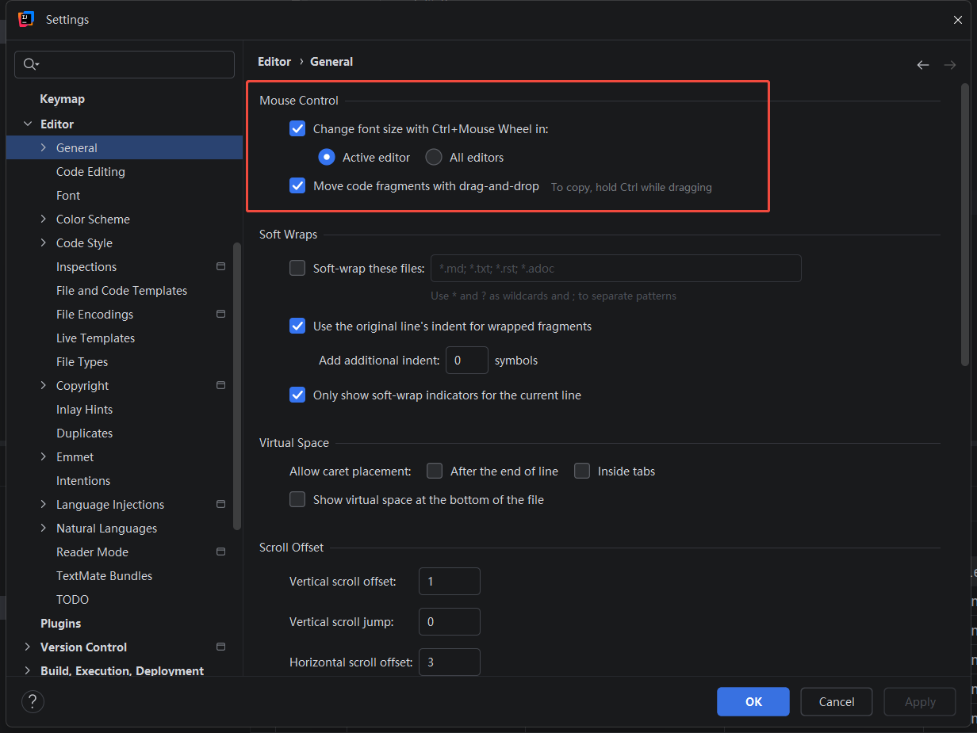The height and width of the screenshot is (733, 977).
Task: Go forward using the right arrow icon
Action: pos(950,65)
